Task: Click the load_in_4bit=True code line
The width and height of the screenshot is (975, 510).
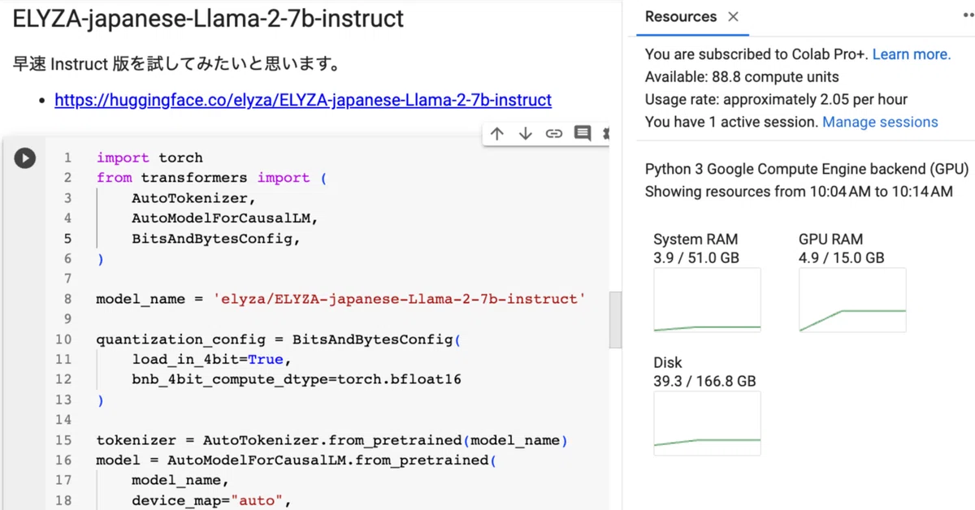Action: pyautogui.click(x=211, y=359)
